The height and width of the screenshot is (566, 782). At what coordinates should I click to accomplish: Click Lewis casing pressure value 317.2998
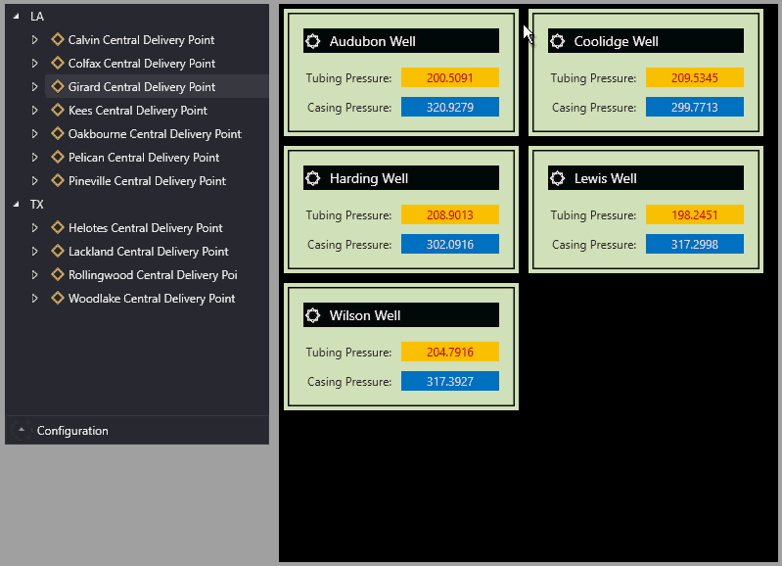click(x=695, y=244)
